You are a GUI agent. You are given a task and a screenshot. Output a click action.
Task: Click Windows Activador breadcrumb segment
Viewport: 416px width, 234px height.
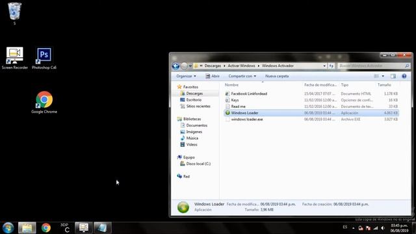[278, 66]
